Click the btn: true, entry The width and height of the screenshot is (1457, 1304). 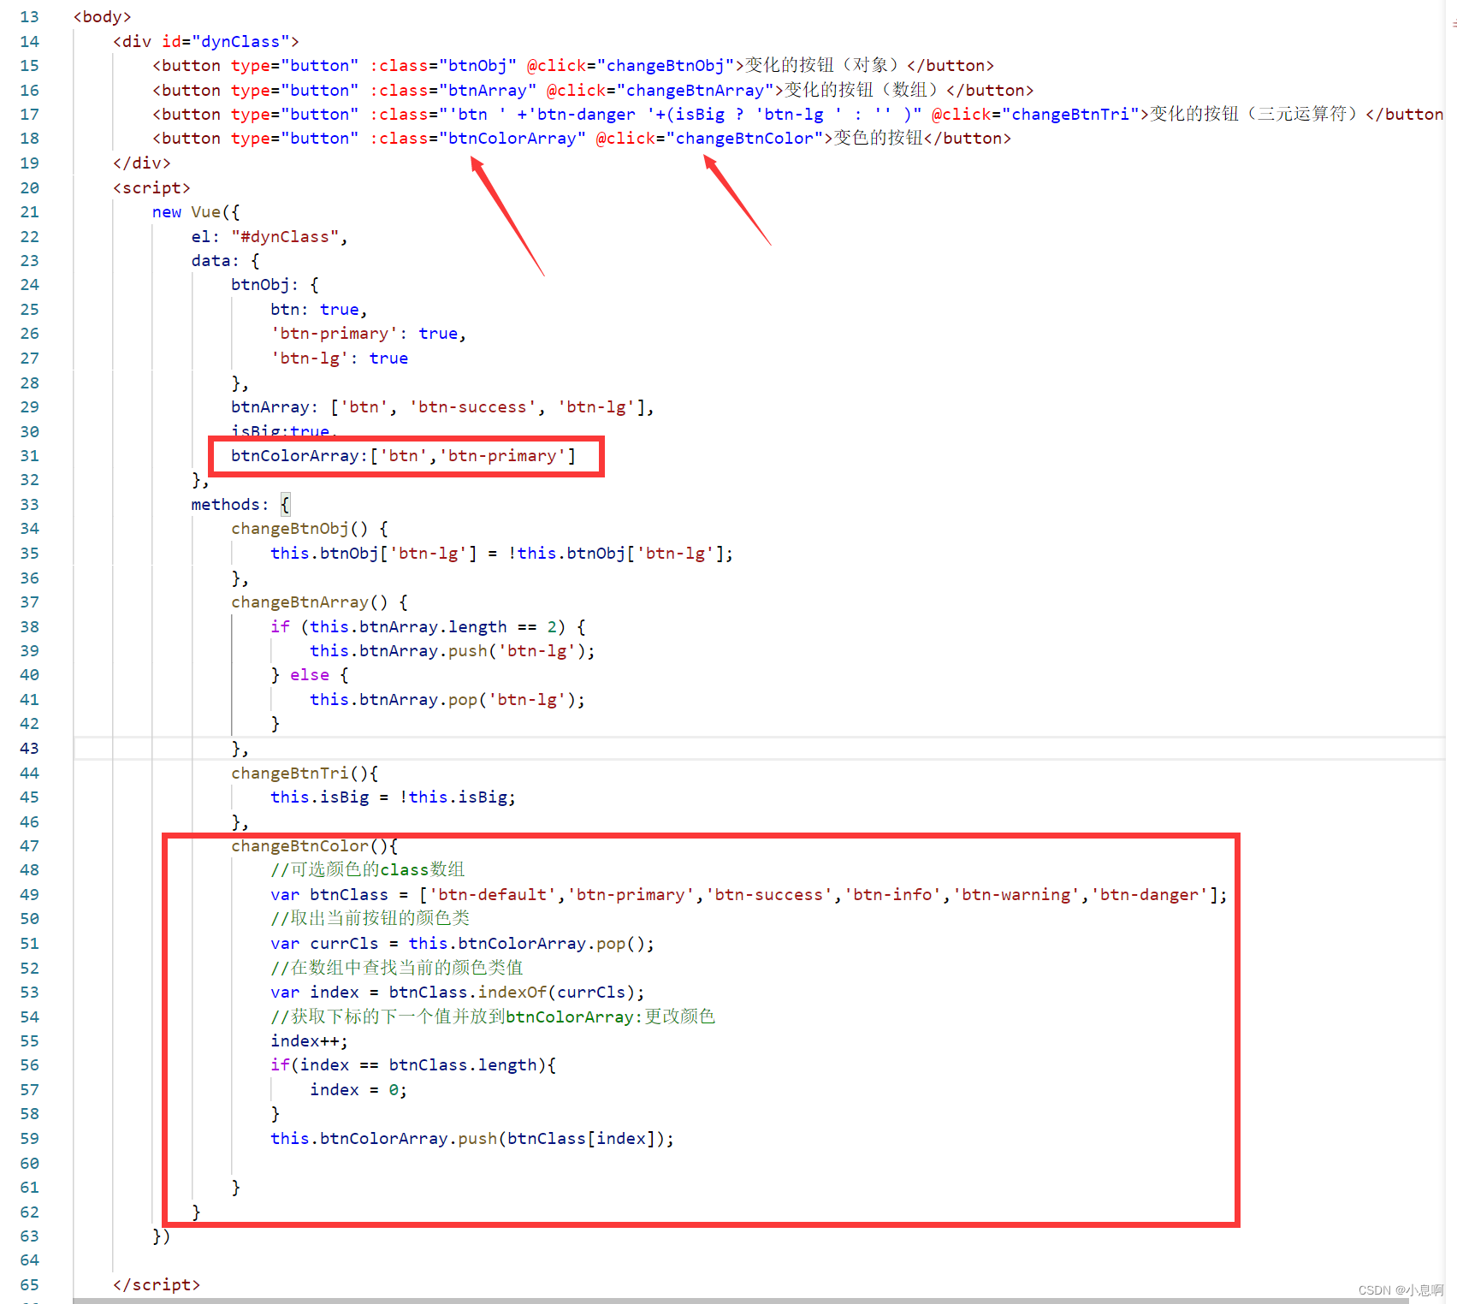[x=319, y=309]
